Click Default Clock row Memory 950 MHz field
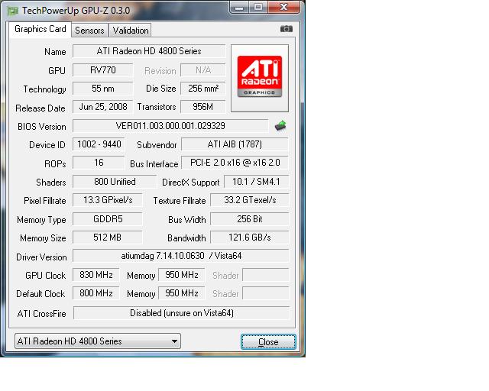Screen dimensions: 489x391 coord(182,293)
